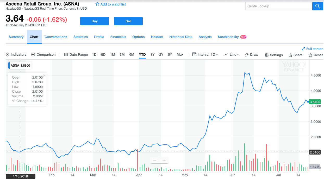324x179 pixels.
Task: Click the -0.06 (-1.62%) price change text
Action: (x=47, y=19)
